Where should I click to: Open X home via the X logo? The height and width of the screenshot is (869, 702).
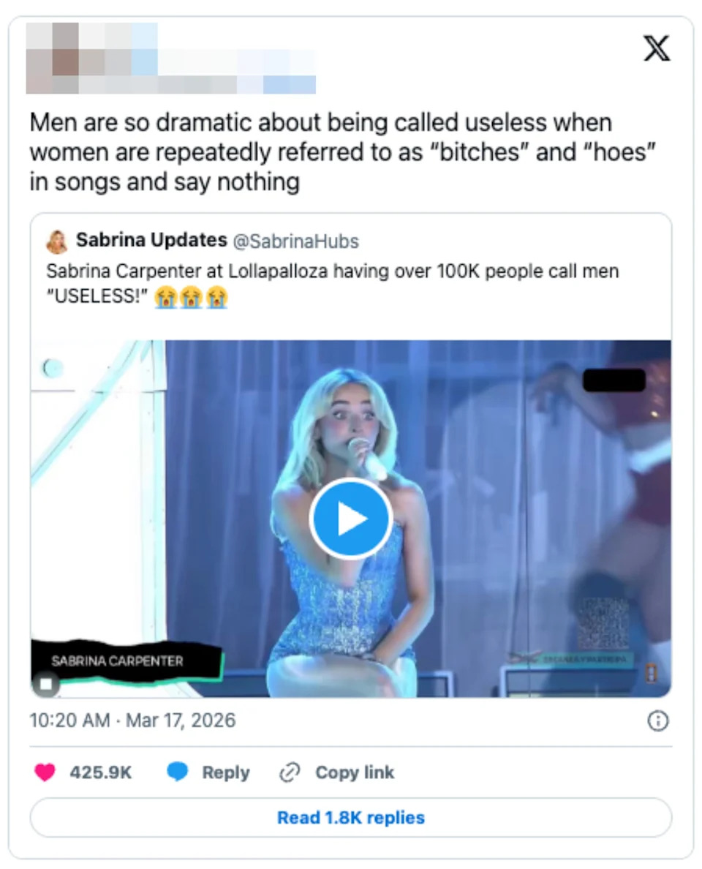coord(656,48)
